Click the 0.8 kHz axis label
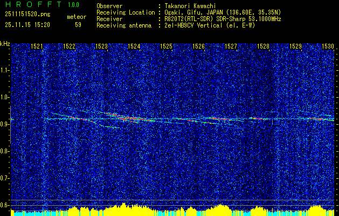This screenshot has height=216, width=339. 4,151
